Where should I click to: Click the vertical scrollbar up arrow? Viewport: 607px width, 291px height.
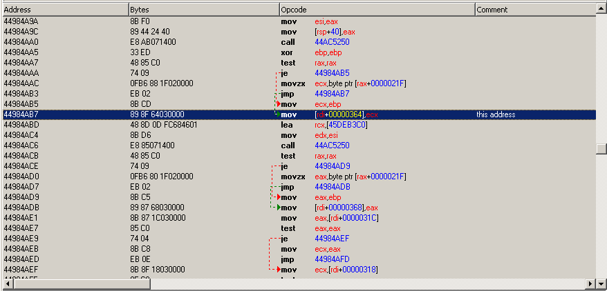[601, 9]
